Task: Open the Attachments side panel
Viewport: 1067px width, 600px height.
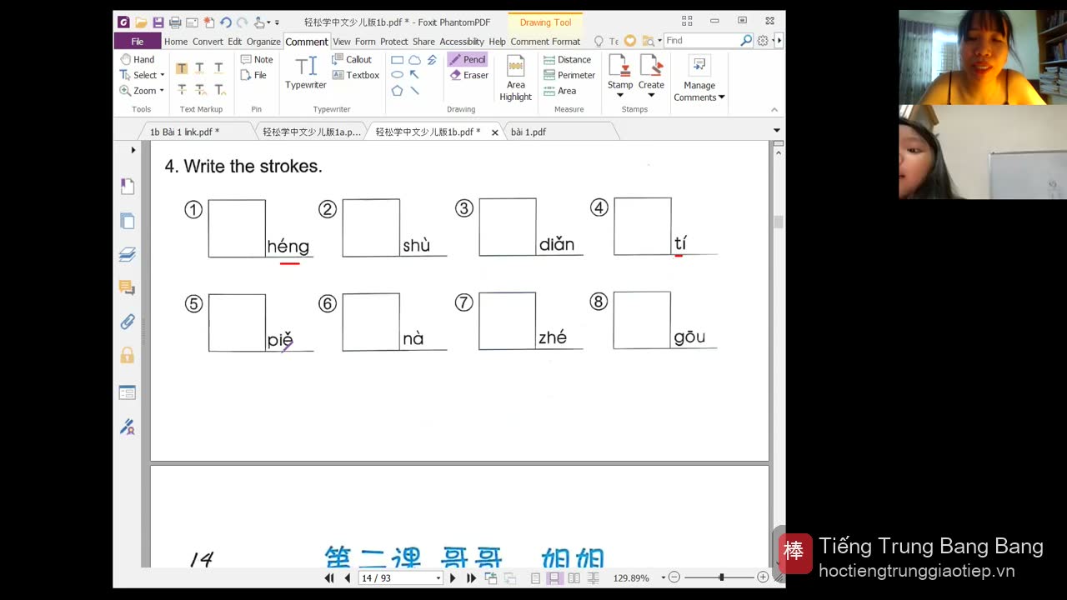Action: click(x=128, y=322)
